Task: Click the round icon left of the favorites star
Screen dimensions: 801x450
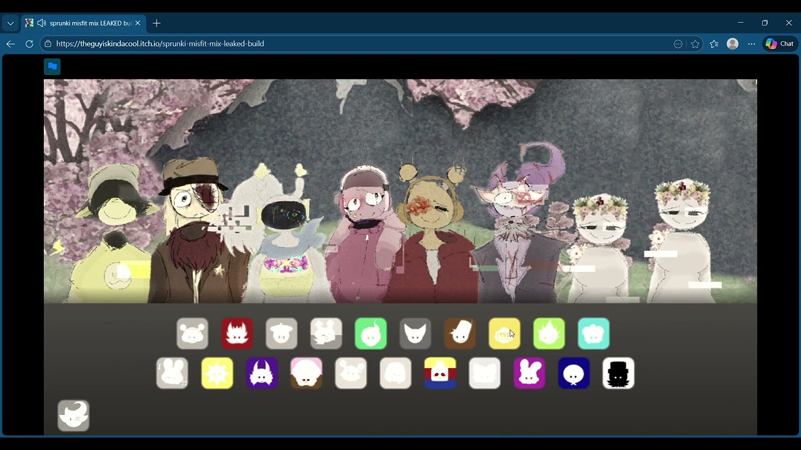Action: tap(678, 44)
